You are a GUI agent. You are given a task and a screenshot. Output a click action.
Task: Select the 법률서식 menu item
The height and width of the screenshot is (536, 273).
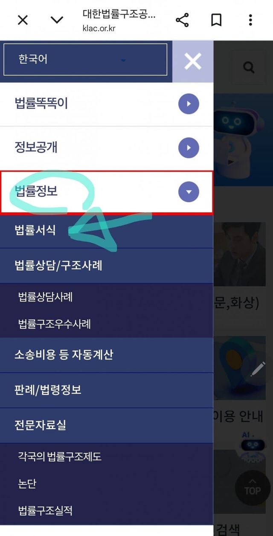pyautogui.click(x=107, y=231)
